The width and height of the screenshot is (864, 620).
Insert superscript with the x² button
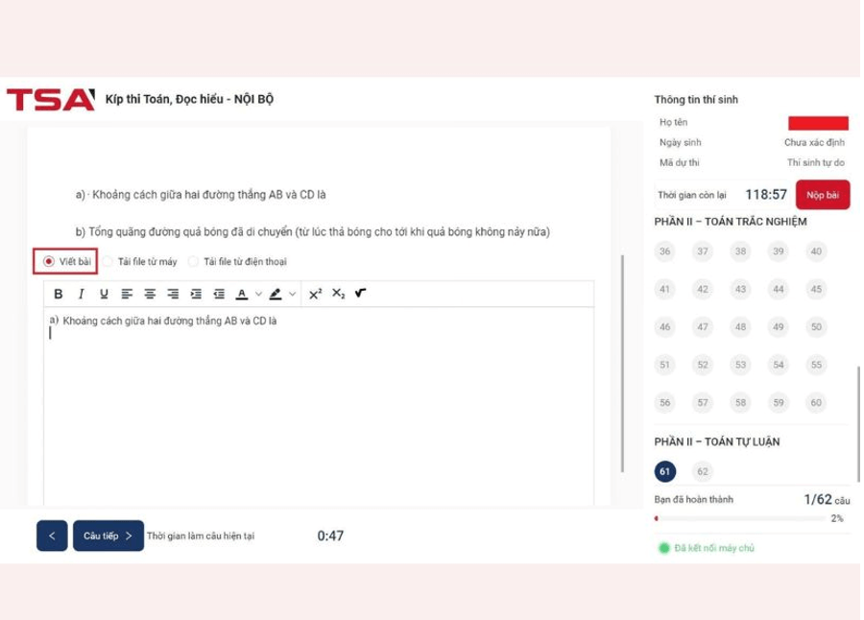[315, 295]
